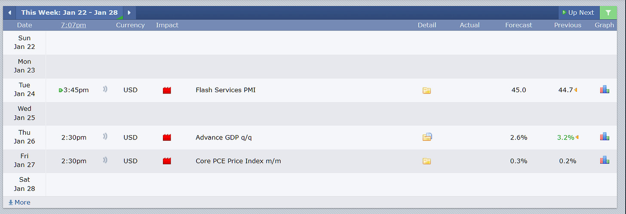
Task: Click USD currency on Tuesday row
Action: tap(130, 90)
